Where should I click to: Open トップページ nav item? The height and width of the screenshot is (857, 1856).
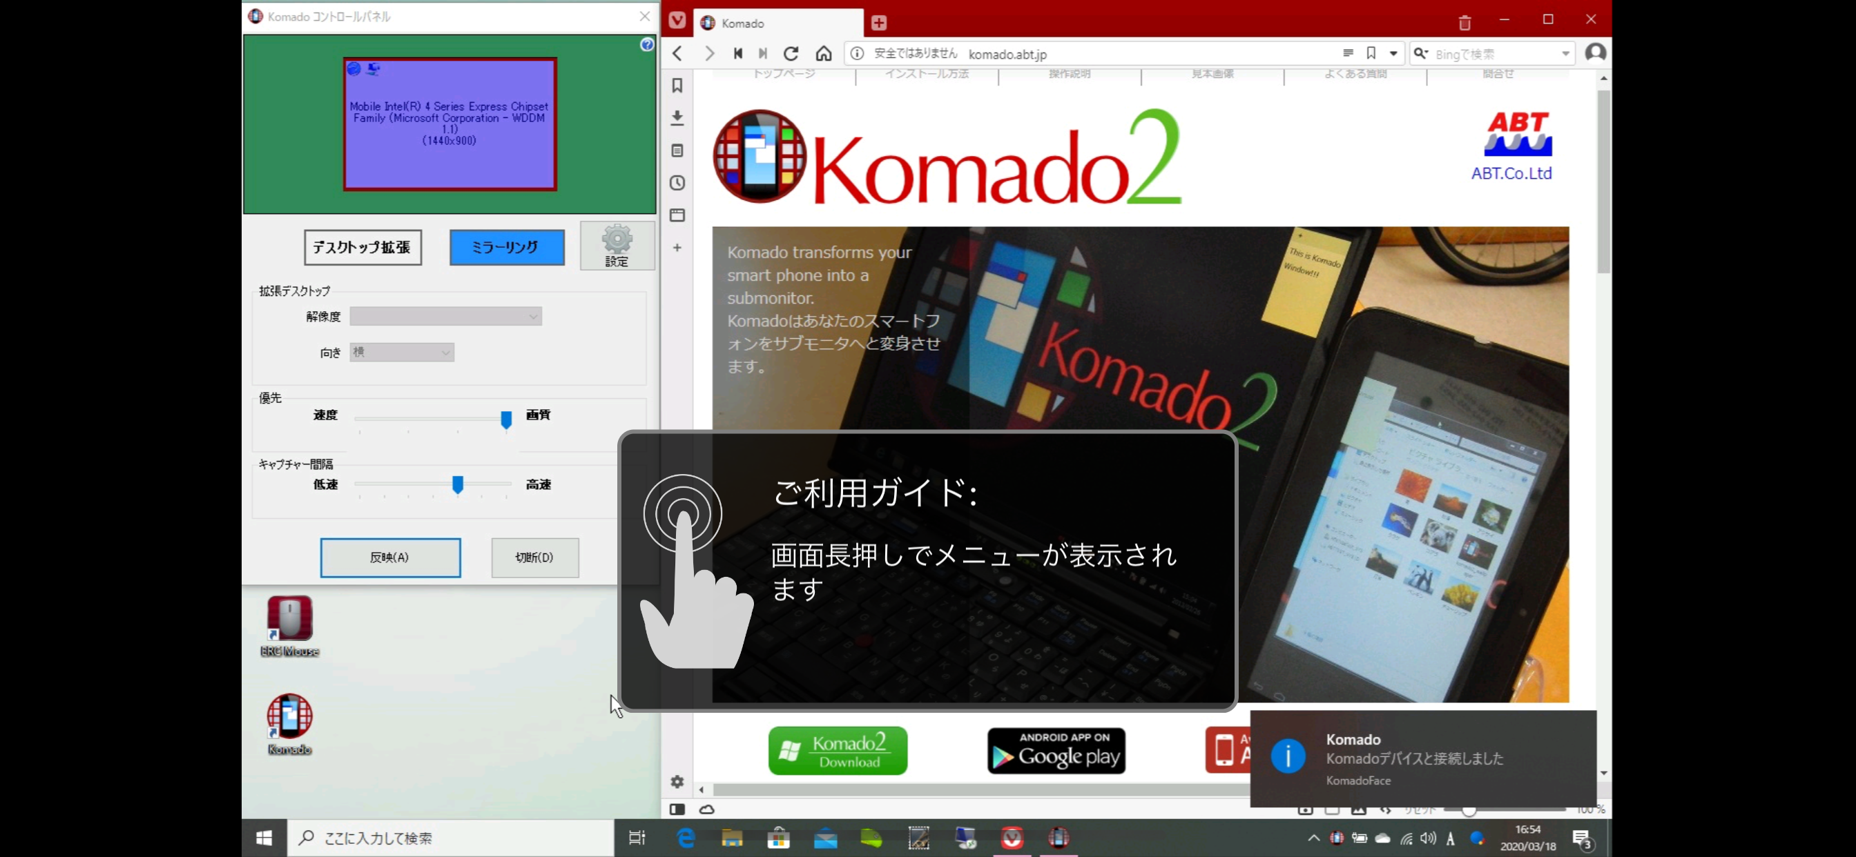[x=784, y=73]
